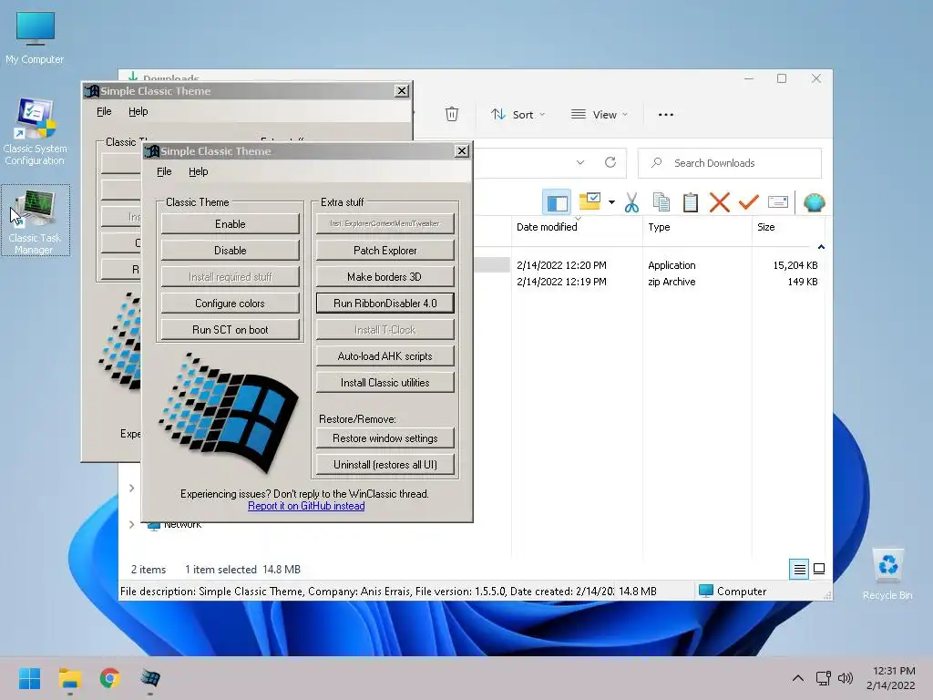Open the address bar history dropdown chevron

pyautogui.click(x=580, y=162)
